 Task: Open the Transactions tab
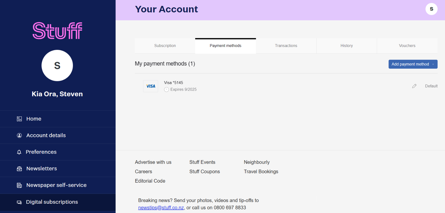(x=286, y=46)
